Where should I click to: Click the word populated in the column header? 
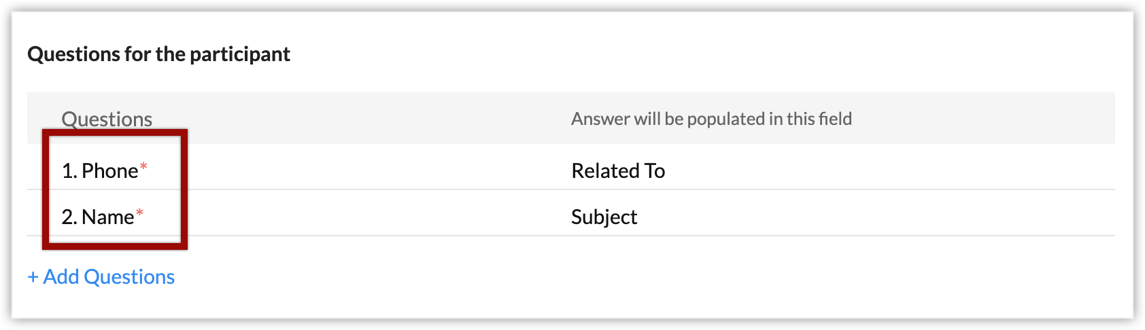click(725, 120)
